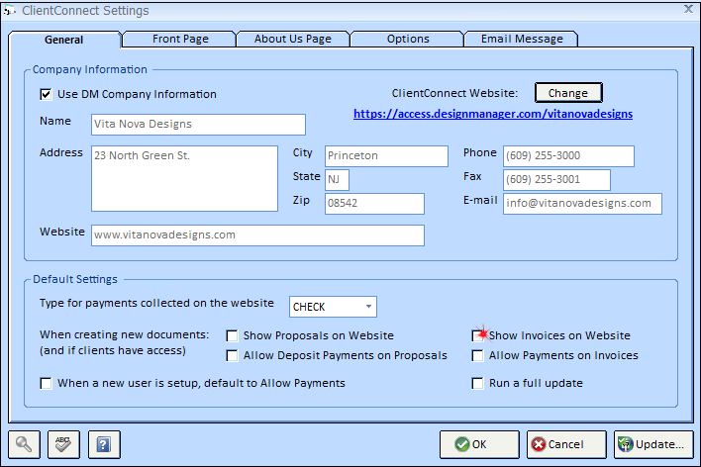Image resolution: width=701 pixels, height=467 pixels.
Task: Click the Phone field (609) 255-3000
Action: [x=568, y=156]
